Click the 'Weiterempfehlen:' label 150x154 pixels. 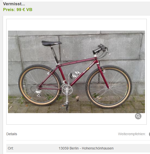point(132,134)
